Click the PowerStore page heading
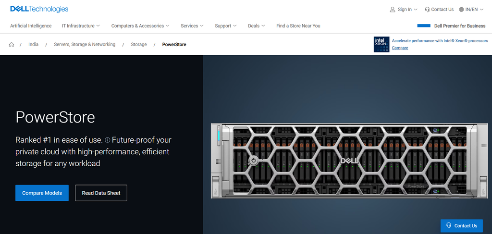The width and height of the screenshot is (492, 234). tap(55, 117)
